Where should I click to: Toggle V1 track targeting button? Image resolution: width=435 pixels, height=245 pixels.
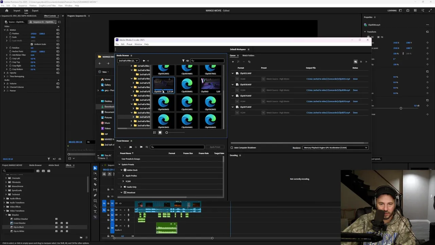[112, 203]
